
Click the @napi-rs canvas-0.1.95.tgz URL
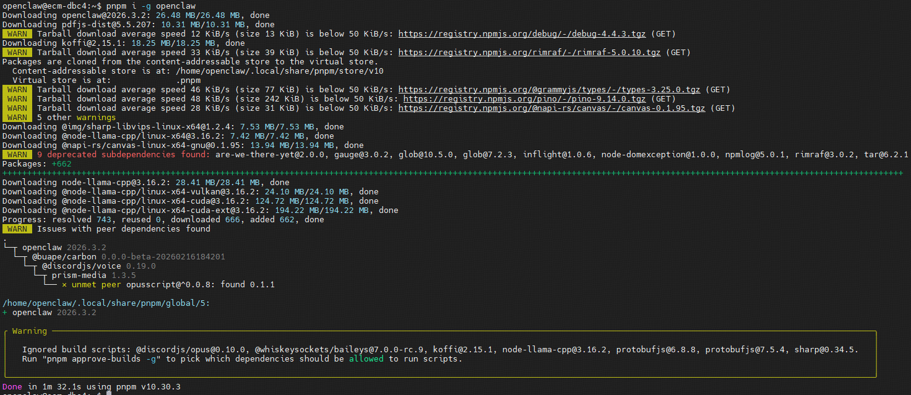(x=551, y=108)
